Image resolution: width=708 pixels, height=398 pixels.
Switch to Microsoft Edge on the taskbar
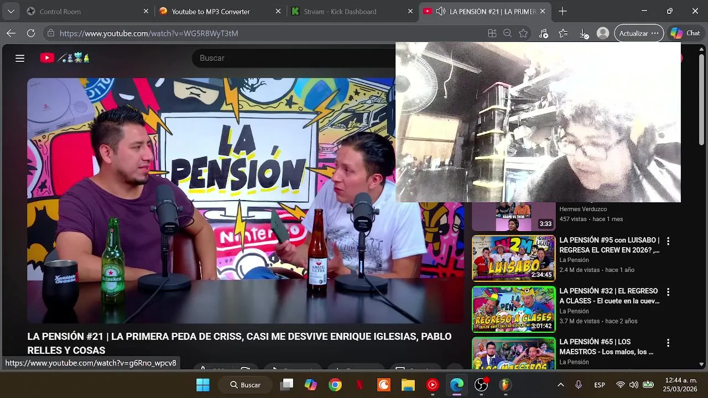coord(457,385)
